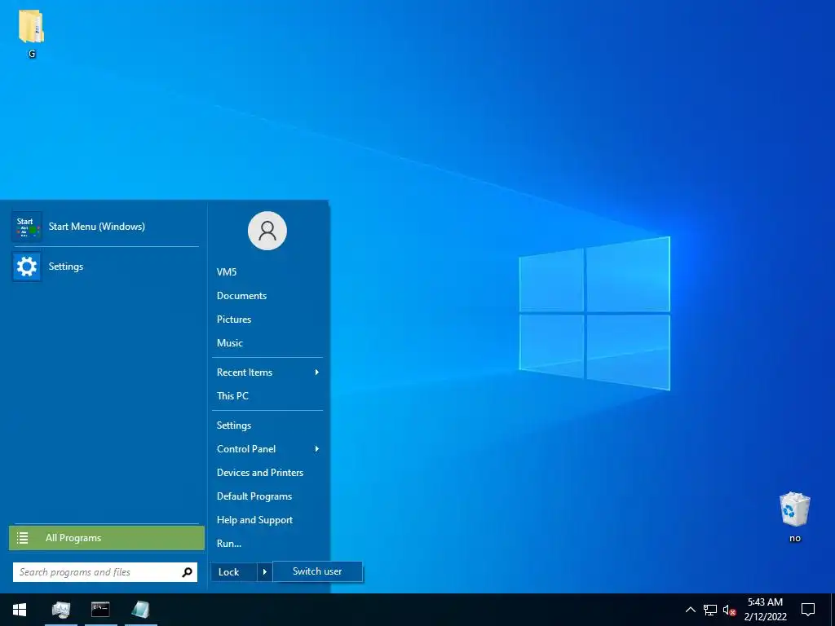Click Search programs and files box
This screenshot has height=626, width=835.
pos(105,572)
